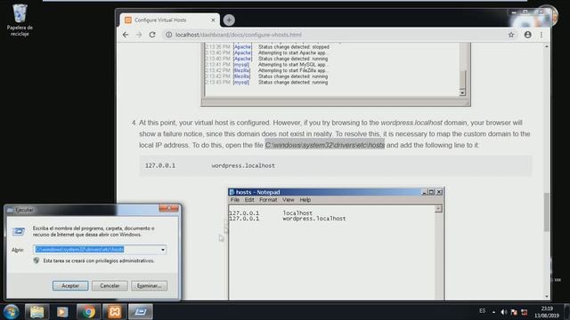570x320 pixels.
Task: Go back using the Chrome back arrow
Action: pos(126,35)
